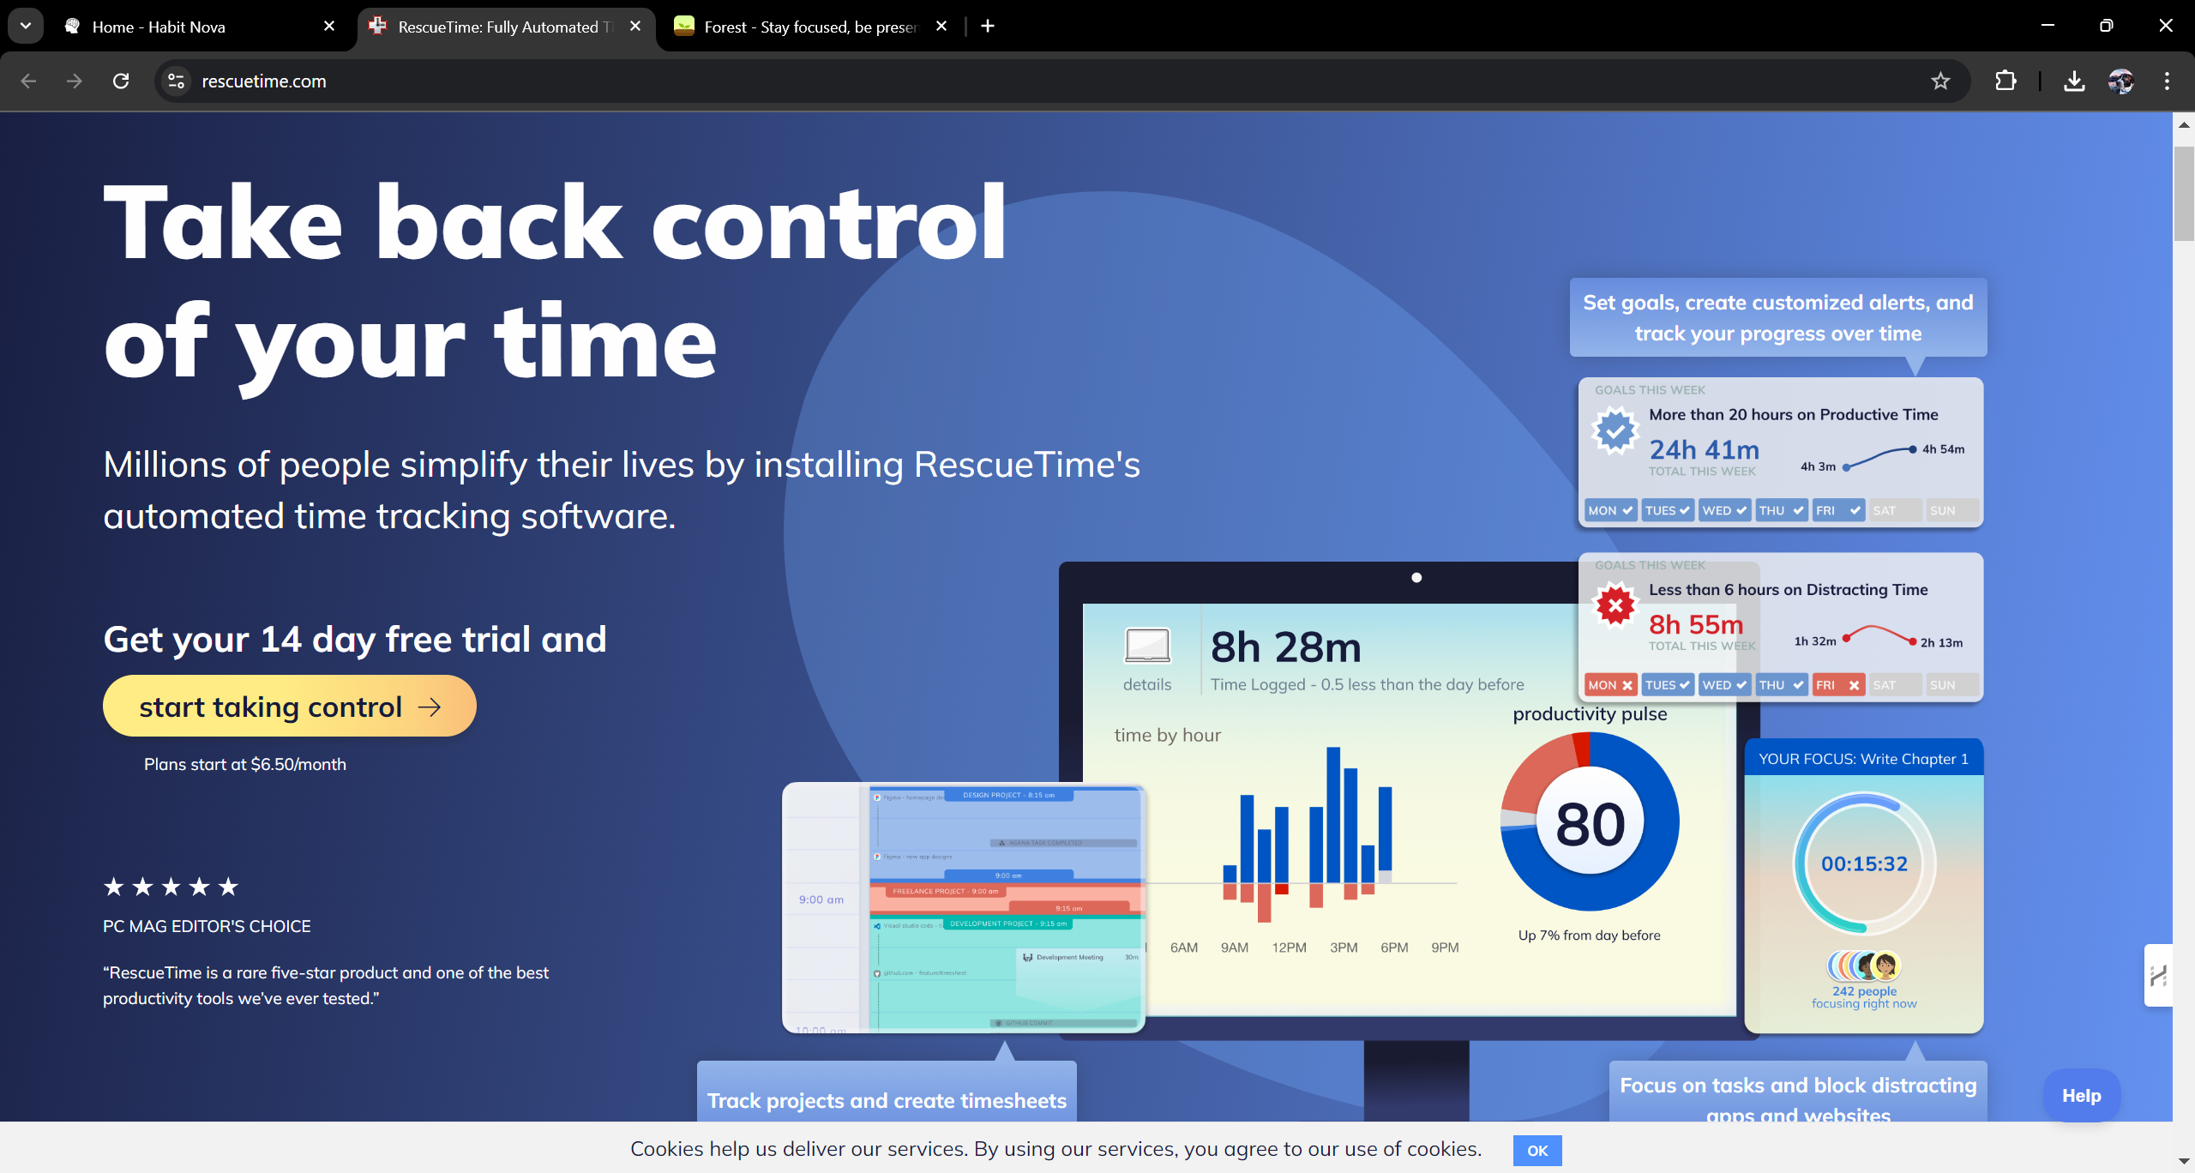
Task: Close the Home - Habit Nova tab
Action: click(x=329, y=26)
